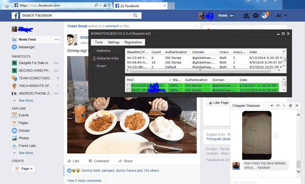This screenshot has width=305, height=184.
Task: Open chat options gear icon
Action: click(x=290, y=105)
